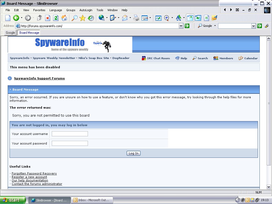Click the new blank page icon

point(8,18)
